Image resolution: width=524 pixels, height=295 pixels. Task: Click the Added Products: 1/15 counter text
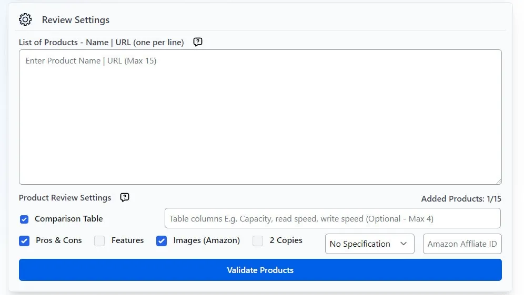pos(461,198)
